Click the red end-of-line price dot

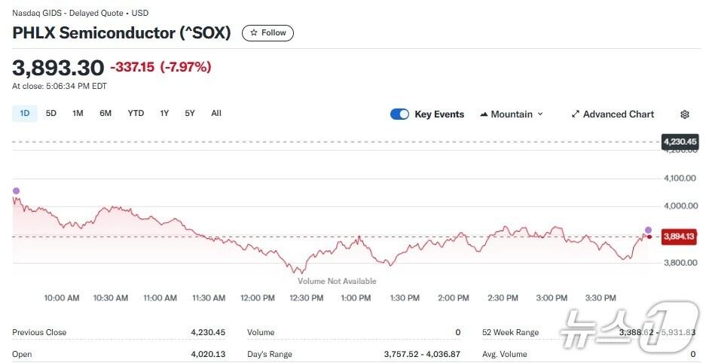(650, 236)
